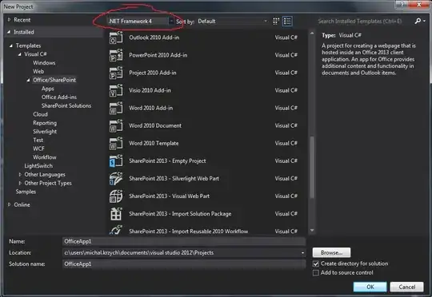Collapse the Installed section

(x=9, y=32)
